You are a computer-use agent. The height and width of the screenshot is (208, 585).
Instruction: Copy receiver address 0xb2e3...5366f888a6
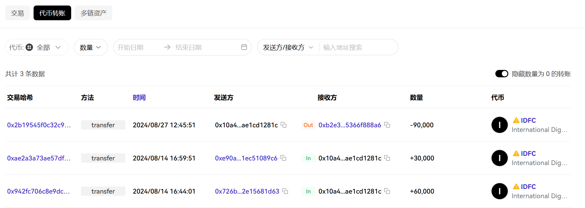(387, 125)
